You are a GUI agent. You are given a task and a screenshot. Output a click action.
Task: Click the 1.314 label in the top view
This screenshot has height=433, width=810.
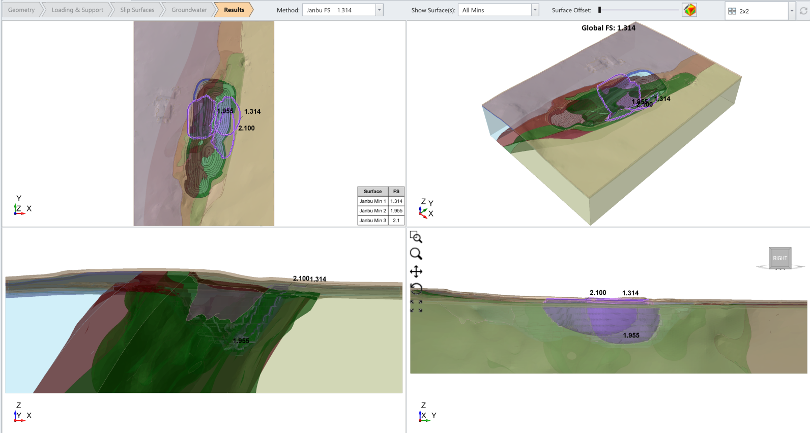click(252, 111)
